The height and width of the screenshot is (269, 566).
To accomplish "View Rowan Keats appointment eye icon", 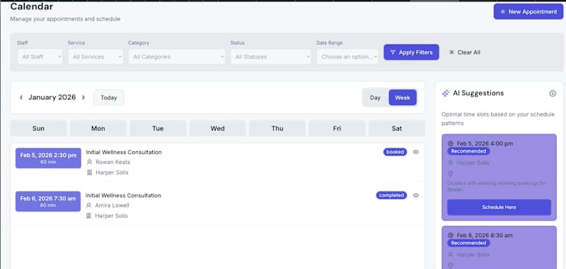I will tap(416, 152).
